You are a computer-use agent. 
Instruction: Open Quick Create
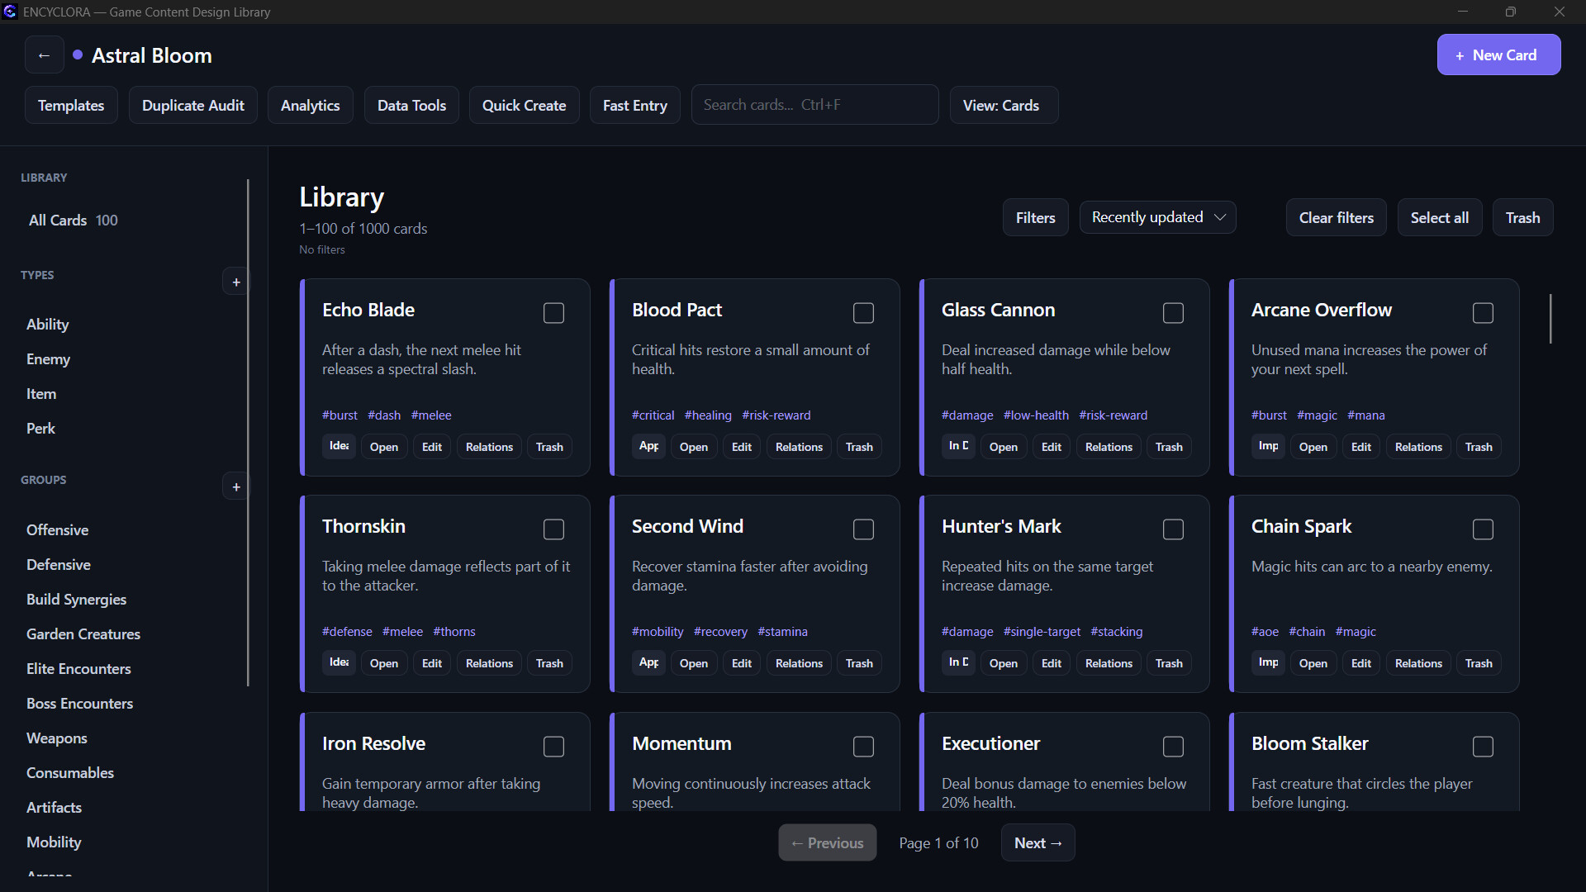point(524,105)
